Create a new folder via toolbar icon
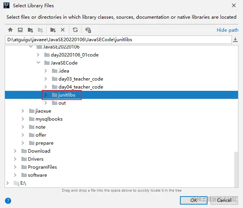This screenshot has height=208, width=243. [53, 30]
